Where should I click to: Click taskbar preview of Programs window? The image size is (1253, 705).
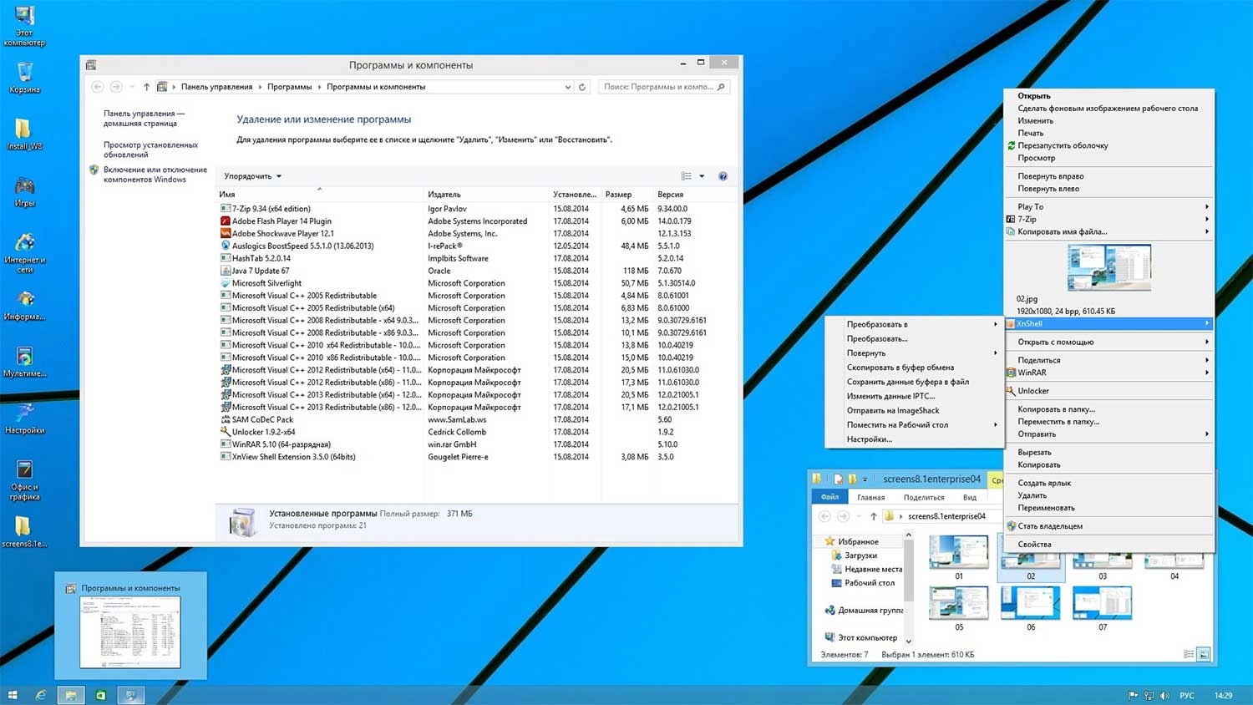pos(130,626)
